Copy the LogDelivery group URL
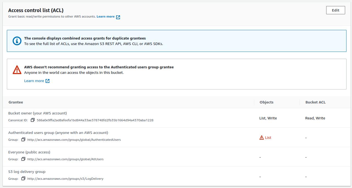This screenshot has width=352, height=188. pyautogui.click(x=23, y=178)
